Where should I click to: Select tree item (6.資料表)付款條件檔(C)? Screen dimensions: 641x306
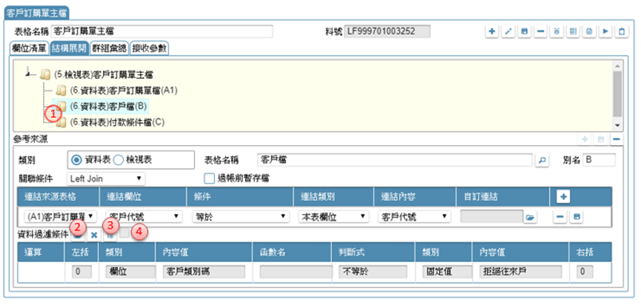pyautogui.click(x=117, y=122)
